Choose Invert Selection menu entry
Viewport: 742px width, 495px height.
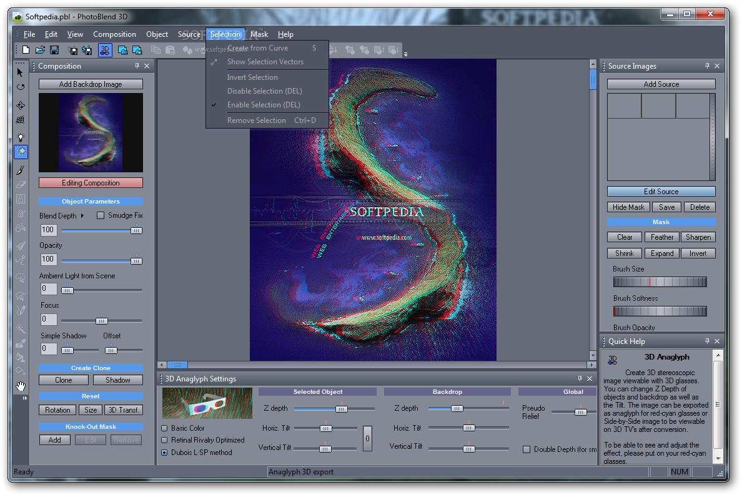(x=267, y=77)
